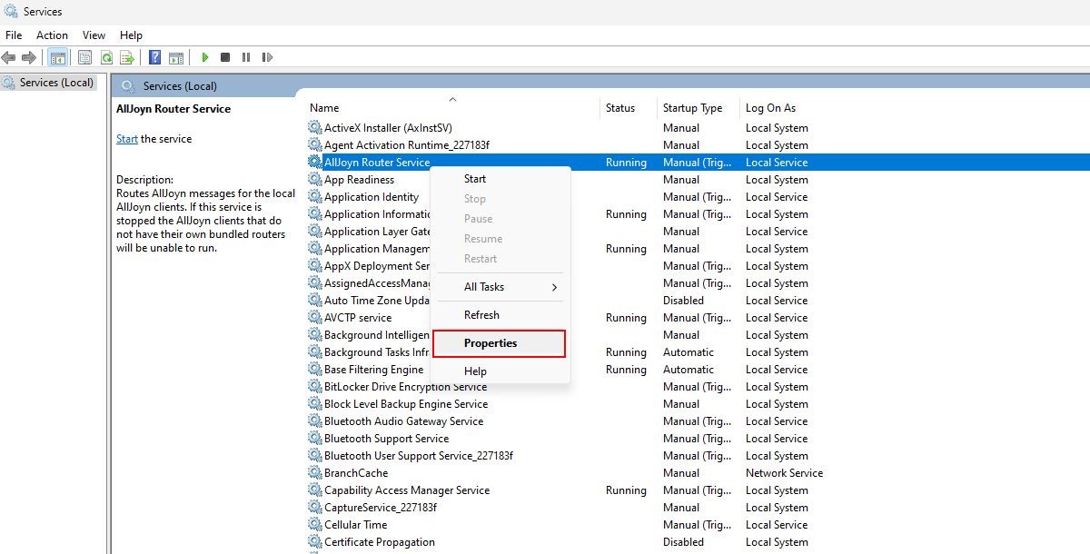Open the File menu
Viewport: 1090px width, 554px height.
point(14,35)
